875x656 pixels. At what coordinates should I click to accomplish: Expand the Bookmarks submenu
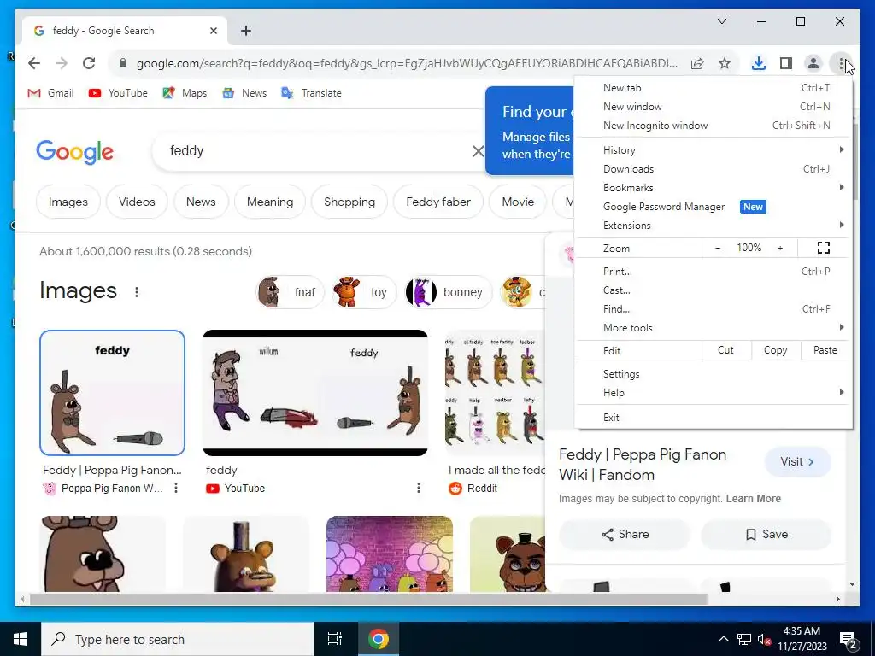coord(714,188)
